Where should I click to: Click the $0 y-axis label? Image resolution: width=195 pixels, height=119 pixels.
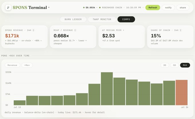point(7,105)
